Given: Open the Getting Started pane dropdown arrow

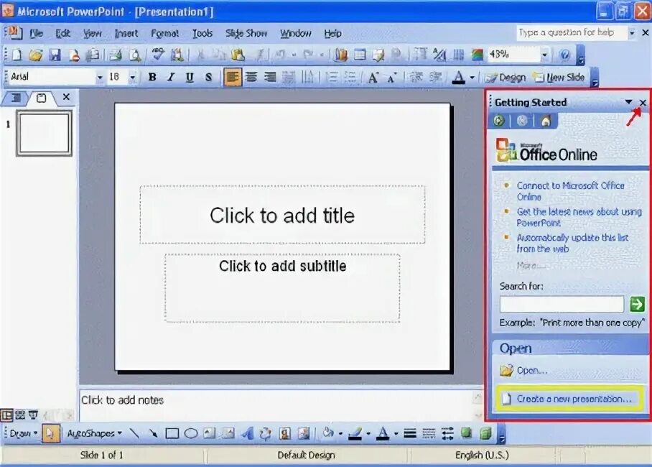Looking at the screenshot, I should [x=628, y=102].
